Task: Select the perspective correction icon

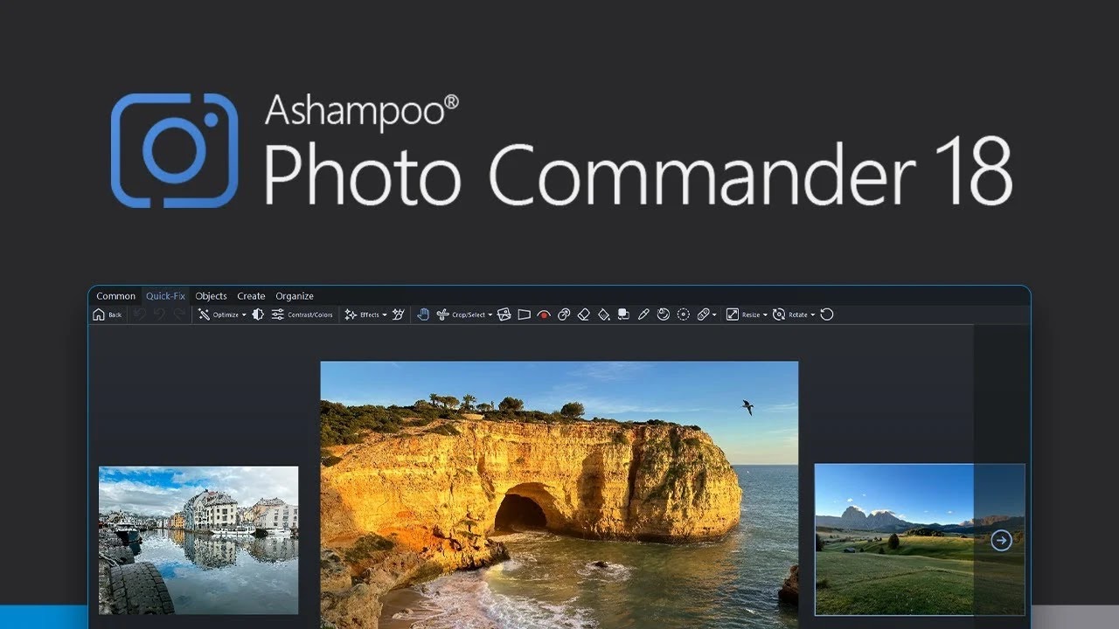Action: [x=524, y=314]
